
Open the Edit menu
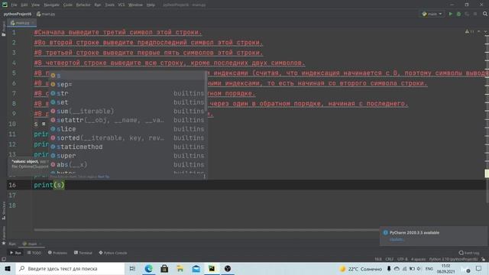click(x=24, y=5)
